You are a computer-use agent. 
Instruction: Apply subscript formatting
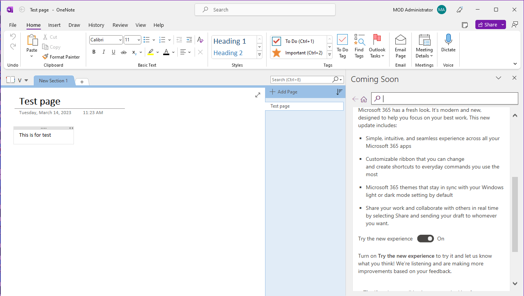pyautogui.click(x=134, y=52)
